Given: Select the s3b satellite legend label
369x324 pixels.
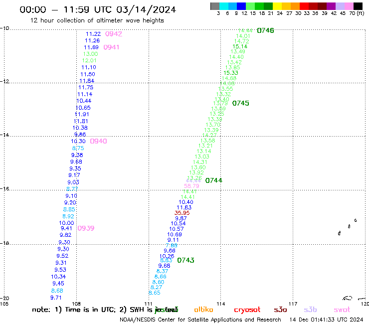Looking at the screenshot, I should point(310,310).
